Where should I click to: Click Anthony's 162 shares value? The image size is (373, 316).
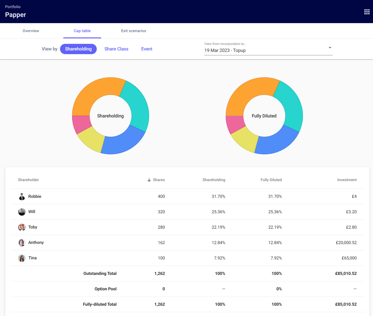point(161,243)
